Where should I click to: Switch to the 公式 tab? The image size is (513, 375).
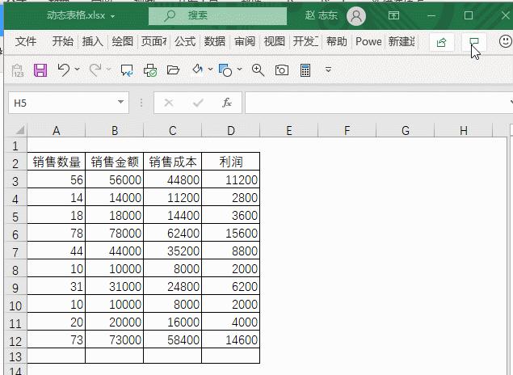pyautogui.click(x=185, y=41)
